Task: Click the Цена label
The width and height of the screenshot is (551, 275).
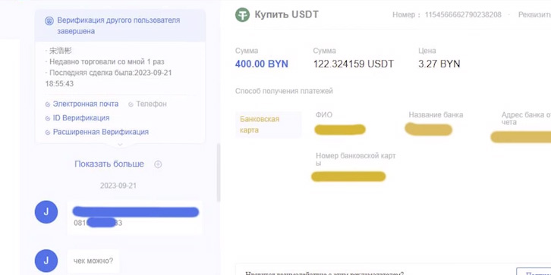Action: click(x=427, y=51)
